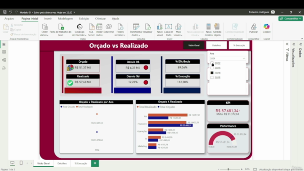Click the Performance gauge visual
Image resolution: width=304 pixels, height=171 pixels.
click(228, 138)
